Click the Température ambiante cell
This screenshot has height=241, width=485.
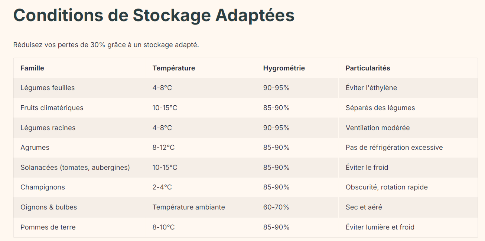pos(189,207)
